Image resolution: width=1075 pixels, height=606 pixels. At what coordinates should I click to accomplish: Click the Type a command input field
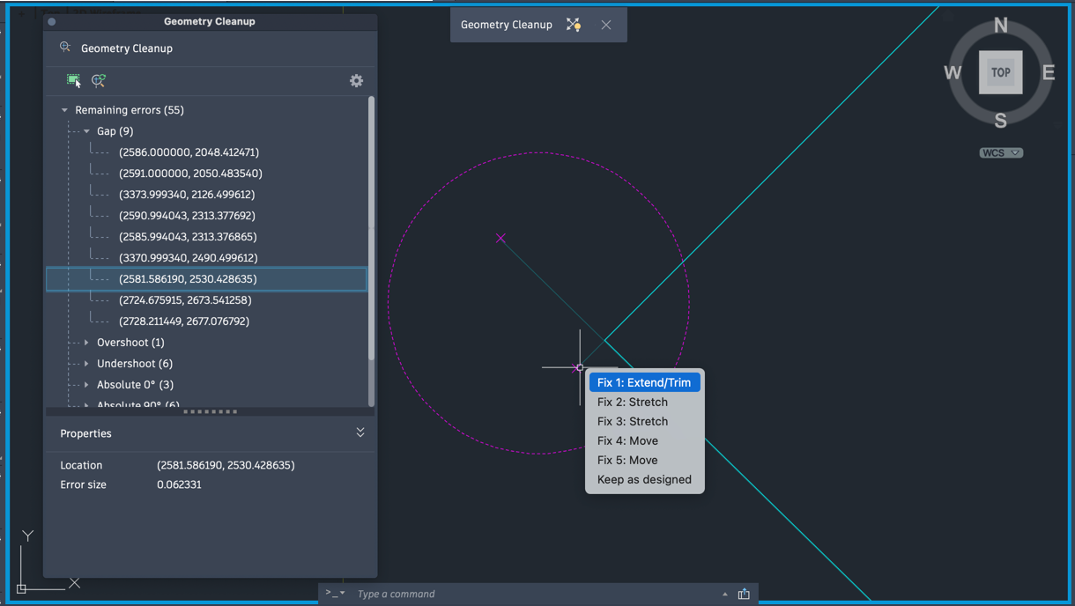(x=533, y=594)
